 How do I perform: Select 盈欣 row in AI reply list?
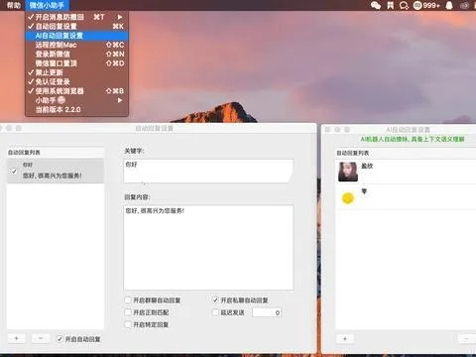(406, 172)
